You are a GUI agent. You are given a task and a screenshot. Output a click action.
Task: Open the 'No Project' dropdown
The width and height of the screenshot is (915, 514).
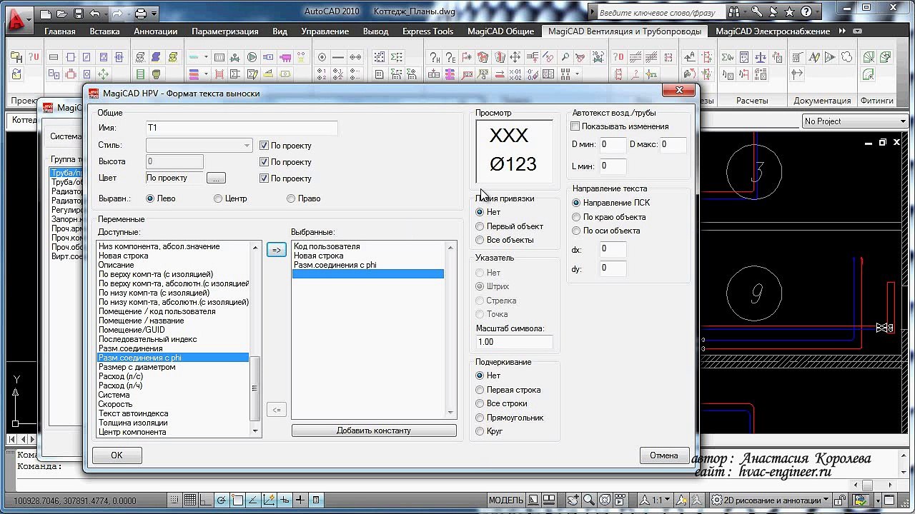coord(855,121)
